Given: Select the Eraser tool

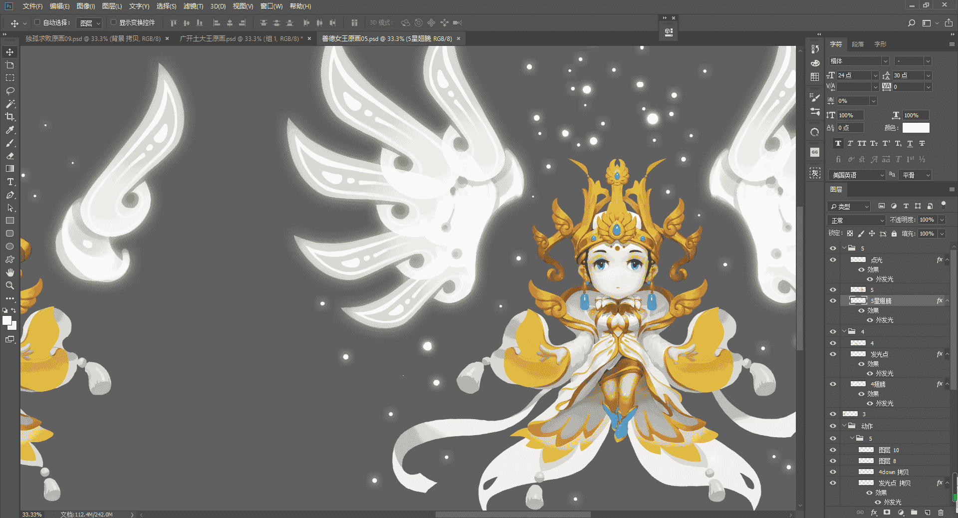Looking at the screenshot, I should 10,156.
